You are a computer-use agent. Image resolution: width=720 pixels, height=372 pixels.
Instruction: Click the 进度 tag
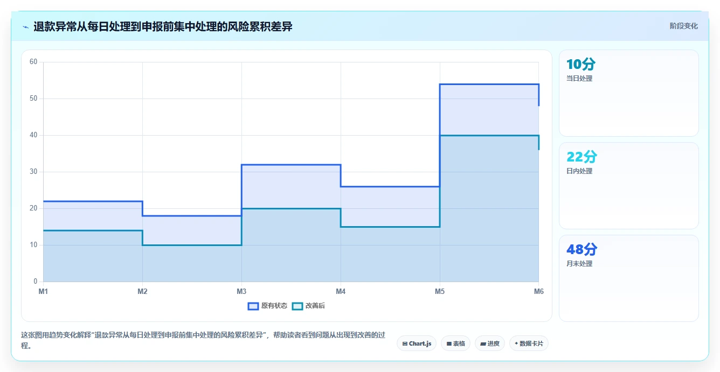[x=490, y=343]
